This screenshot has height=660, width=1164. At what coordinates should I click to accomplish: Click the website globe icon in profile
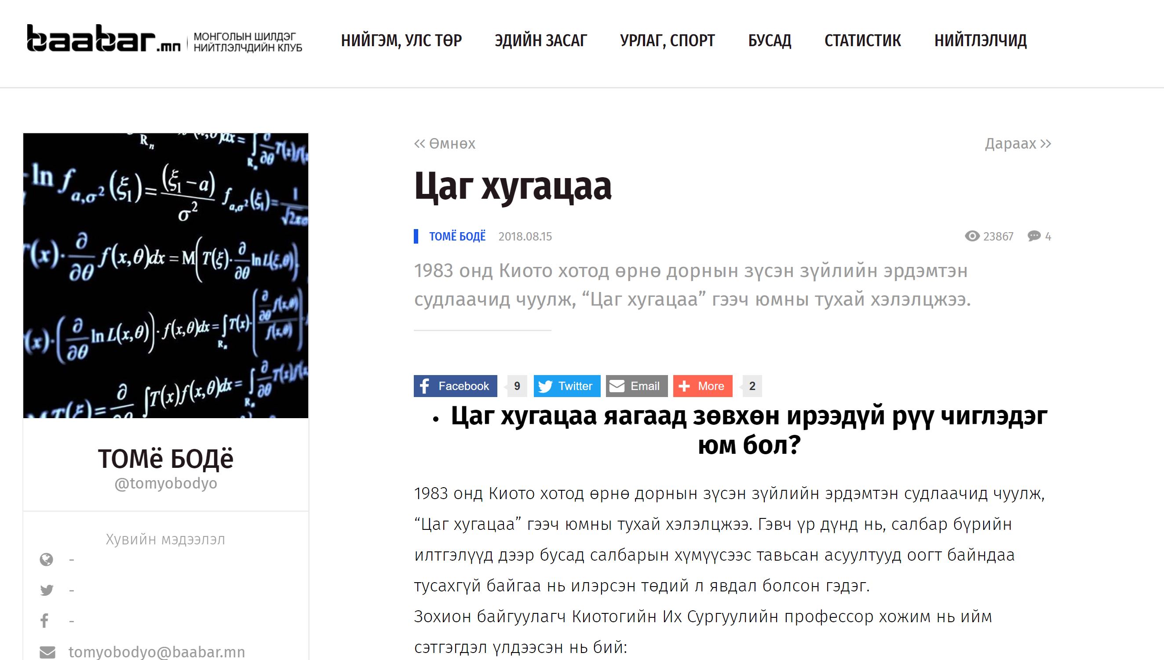pyautogui.click(x=46, y=560)
